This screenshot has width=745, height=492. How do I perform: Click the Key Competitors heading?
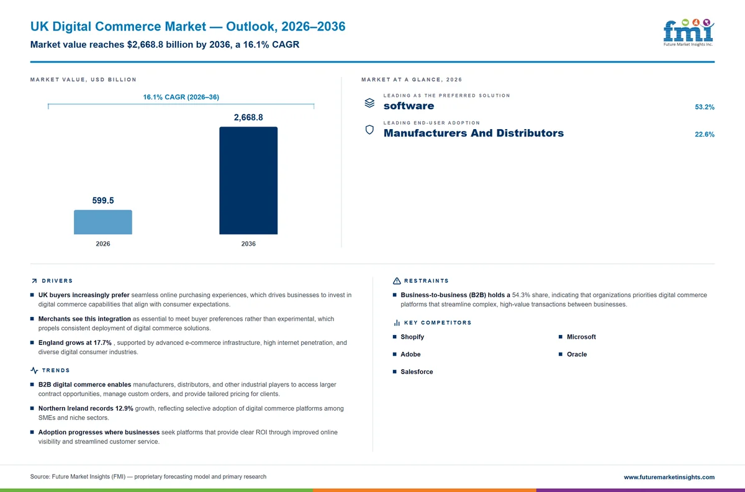438,323
